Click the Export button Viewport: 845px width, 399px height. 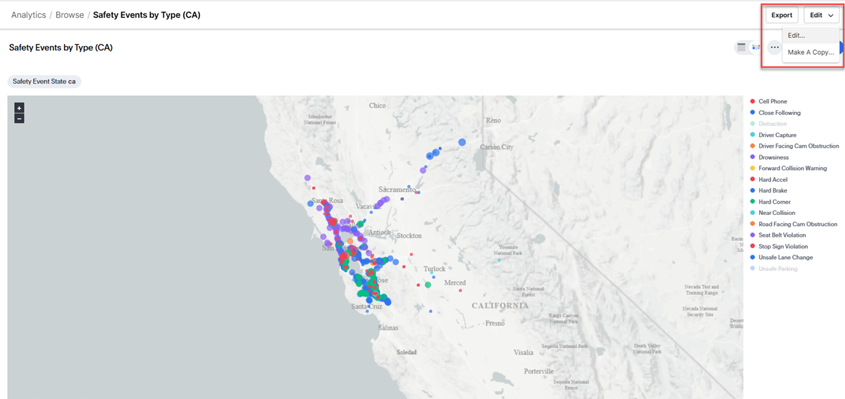(782, 15)
